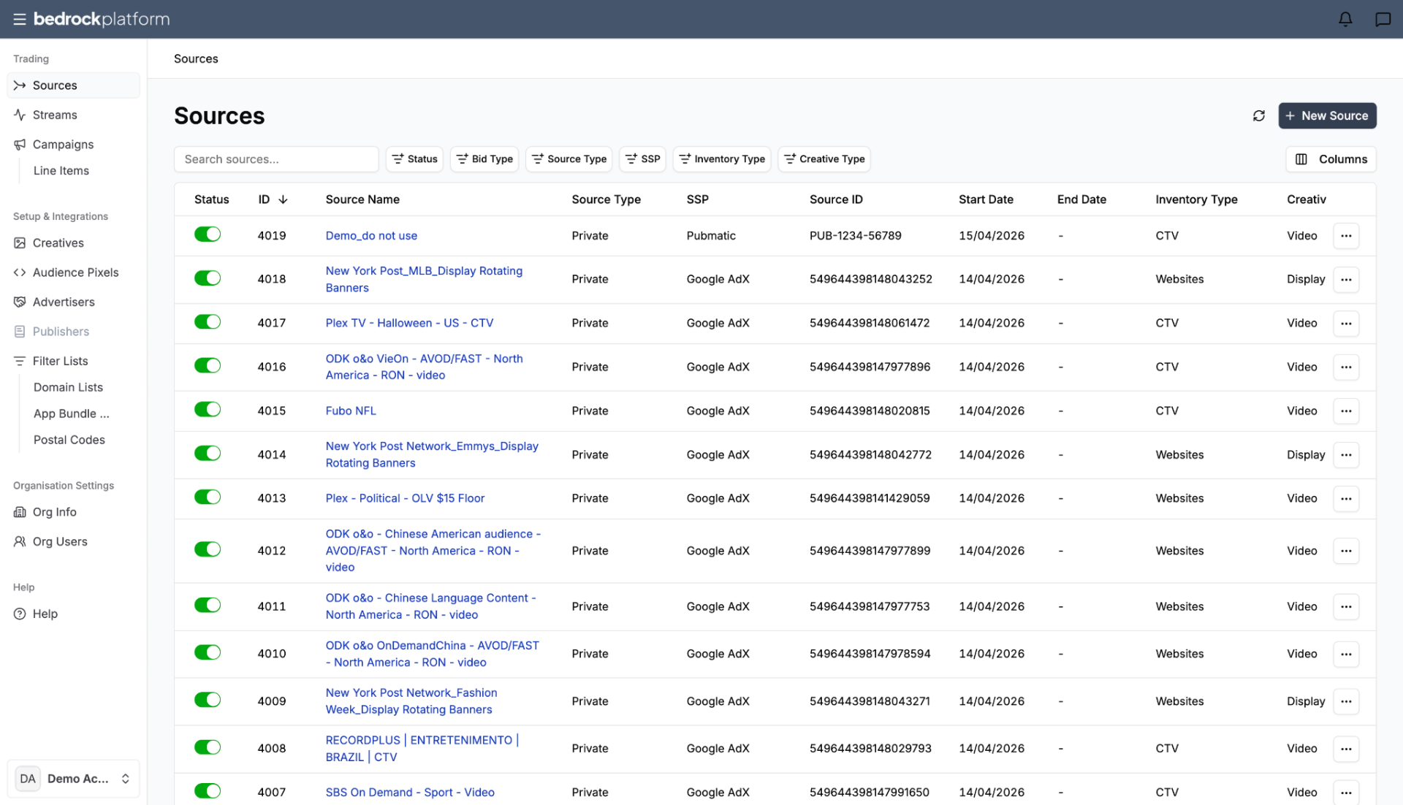Click the Search sources input field
The height and width of the screenshot is (805, 1403).
[276, 159]
